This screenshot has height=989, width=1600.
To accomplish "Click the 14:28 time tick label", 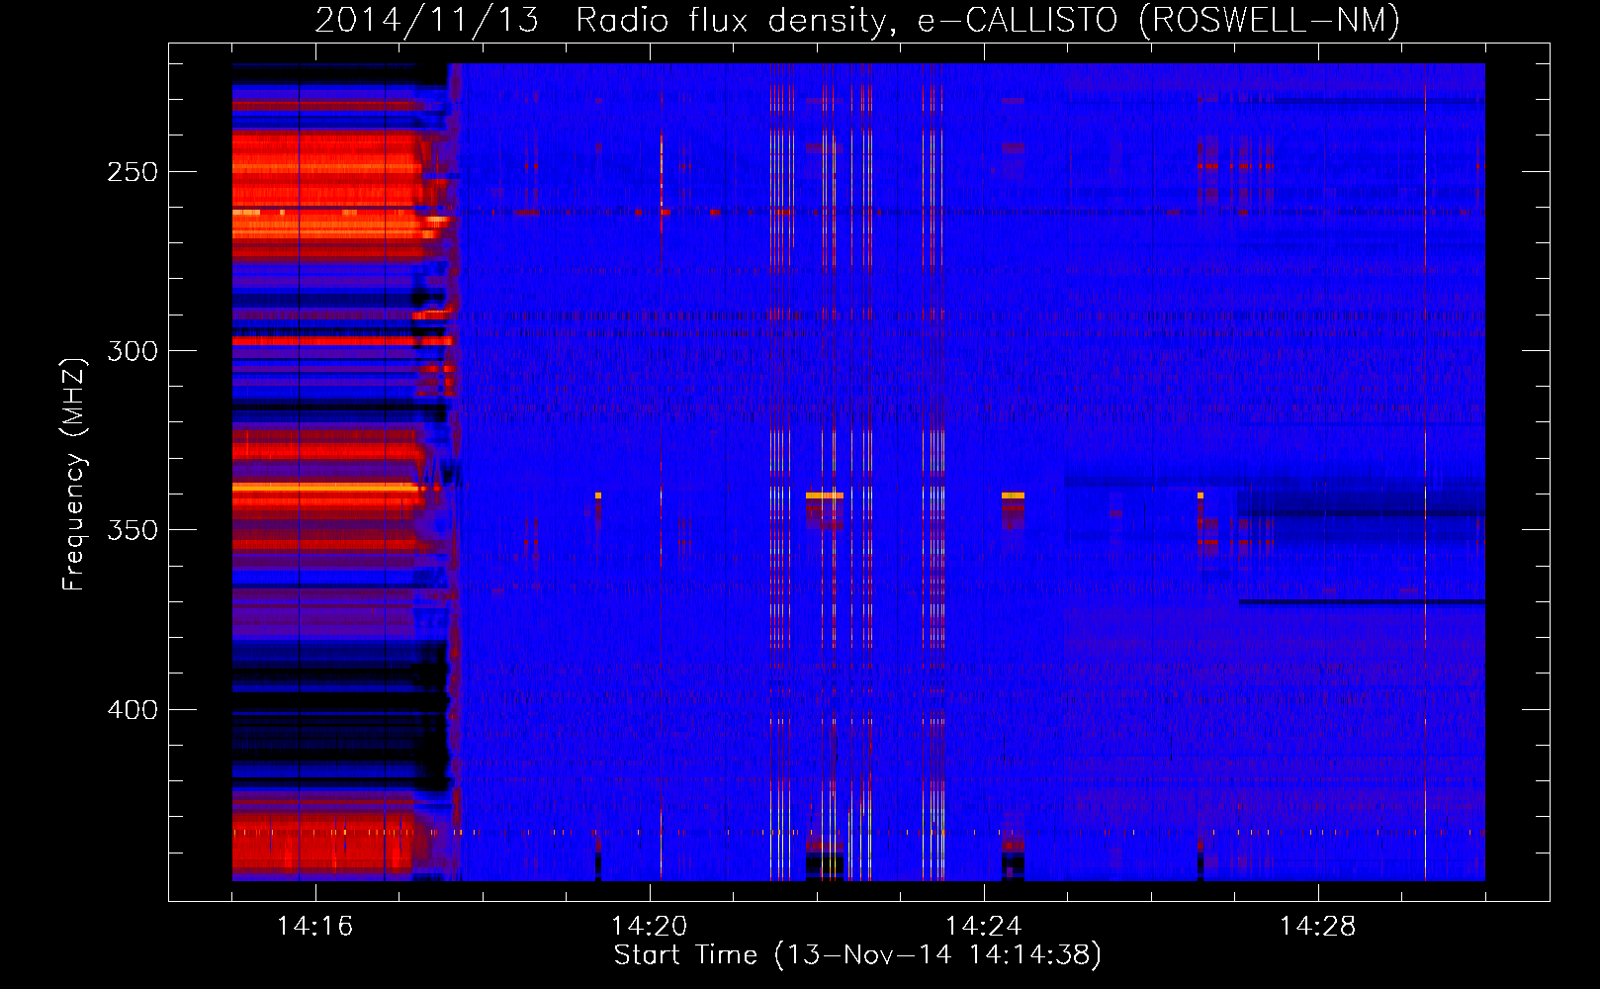I will pyautogui.click(x=1318, y=927).
